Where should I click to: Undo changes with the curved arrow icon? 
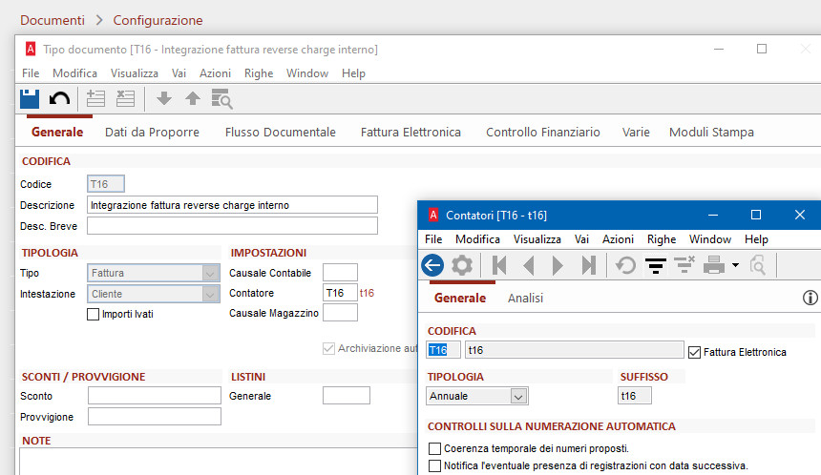tap(59, 98)
